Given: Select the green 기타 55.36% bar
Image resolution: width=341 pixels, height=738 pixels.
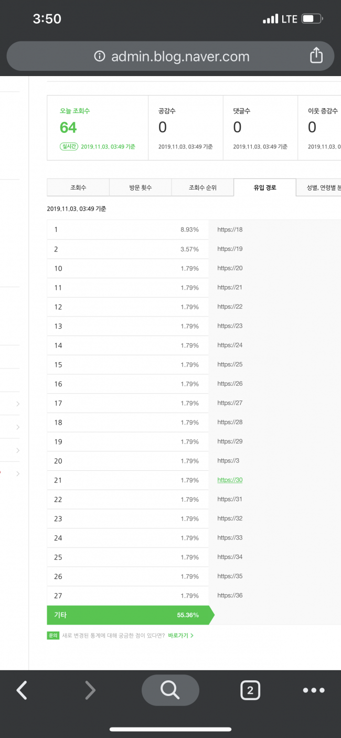Looking at the screenshot, I should click(131, 615).
